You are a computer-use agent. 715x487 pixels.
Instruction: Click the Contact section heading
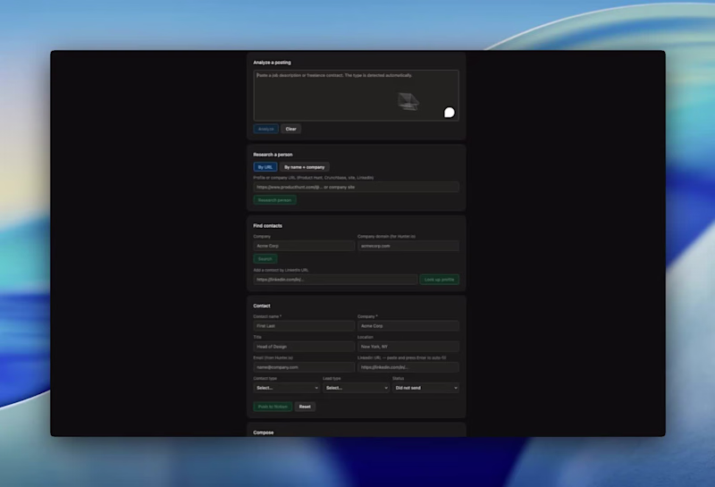point(262,306)
